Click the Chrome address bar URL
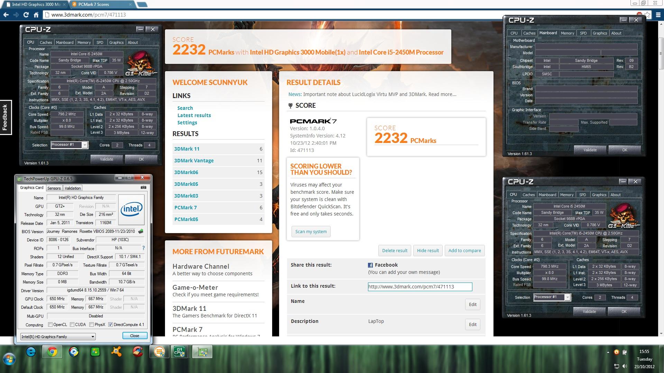664x373 pixels. click(x=89, y=15)
